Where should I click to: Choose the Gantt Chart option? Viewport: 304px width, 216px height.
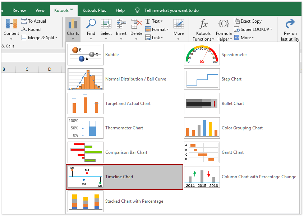pos(232,152)
